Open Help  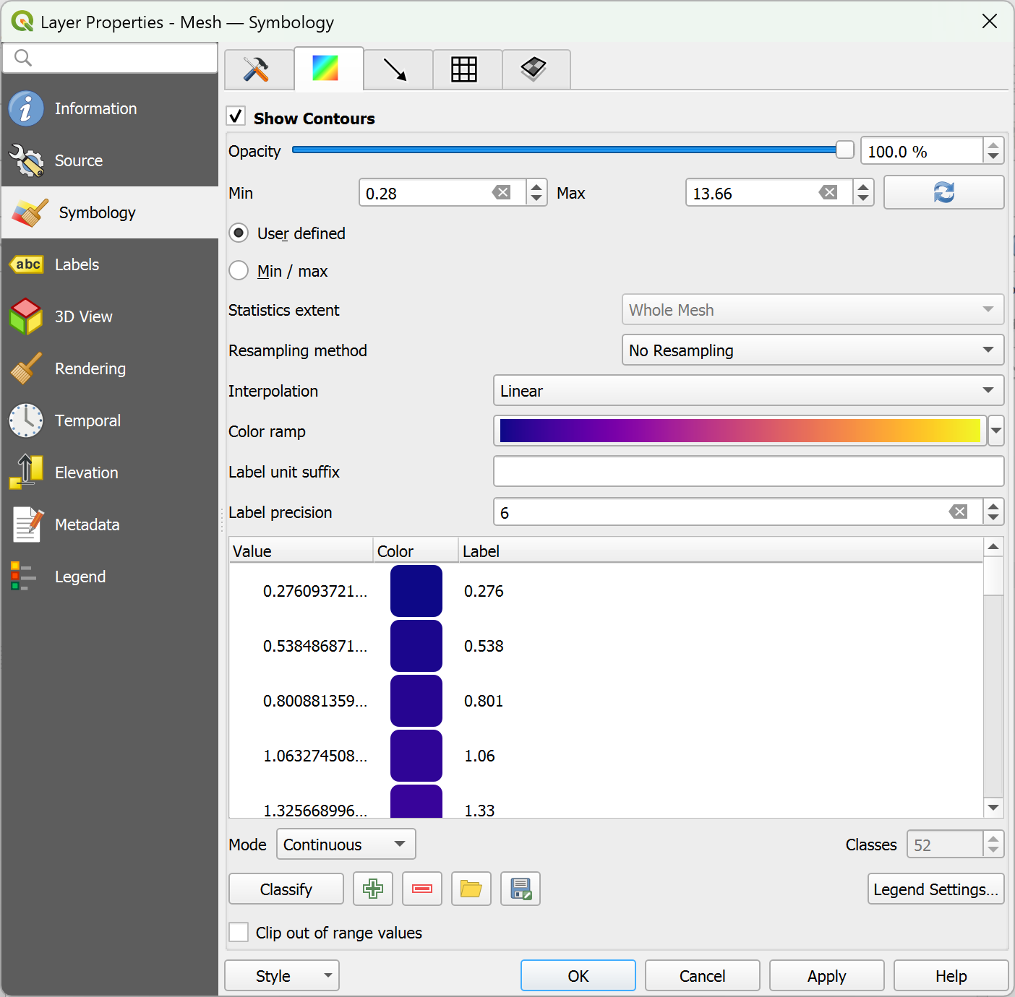point(951,976)
